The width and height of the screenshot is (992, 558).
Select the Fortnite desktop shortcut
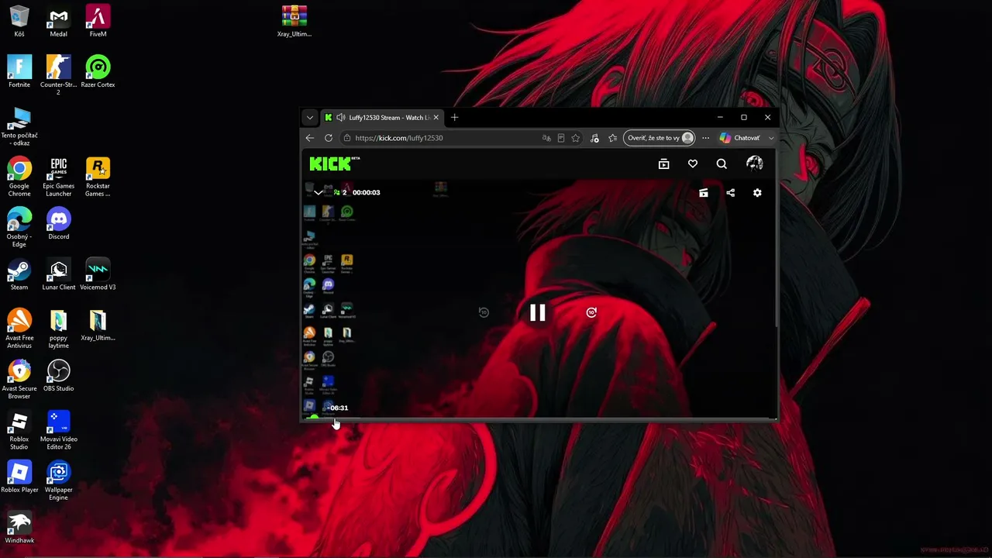pos(19,72)
